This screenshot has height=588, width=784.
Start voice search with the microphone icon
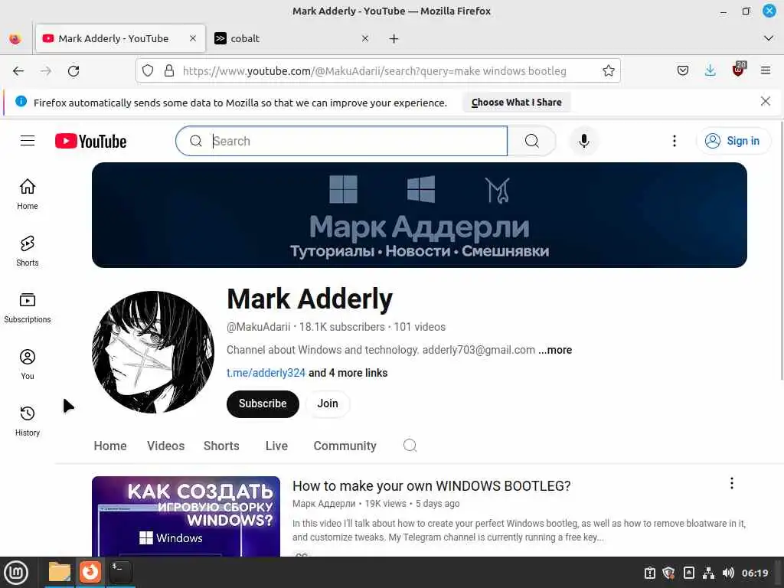(583, 141)
